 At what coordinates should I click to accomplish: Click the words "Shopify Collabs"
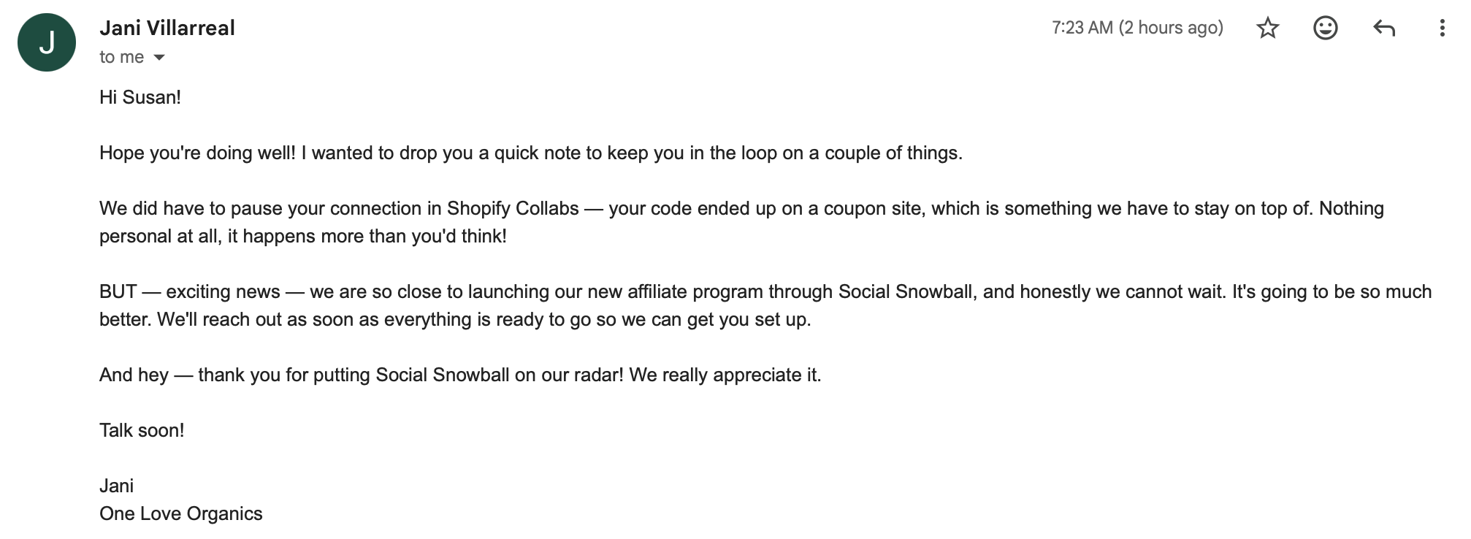point(513,208)
